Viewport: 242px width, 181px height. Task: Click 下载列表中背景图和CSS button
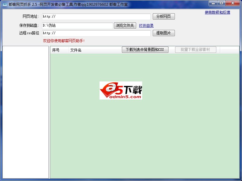(x=145, y=50)
